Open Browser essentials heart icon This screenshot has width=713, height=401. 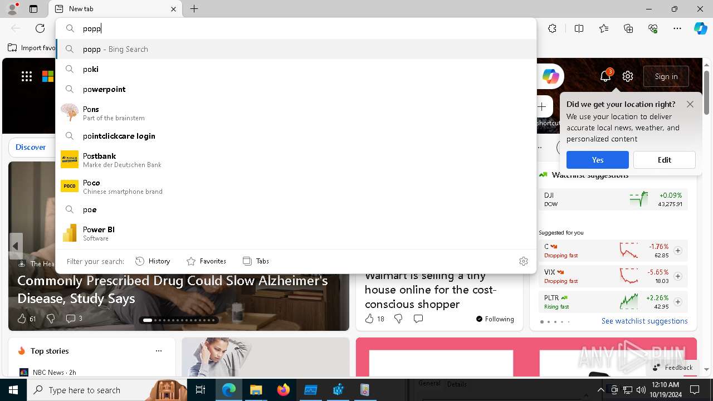click(653, 28)
